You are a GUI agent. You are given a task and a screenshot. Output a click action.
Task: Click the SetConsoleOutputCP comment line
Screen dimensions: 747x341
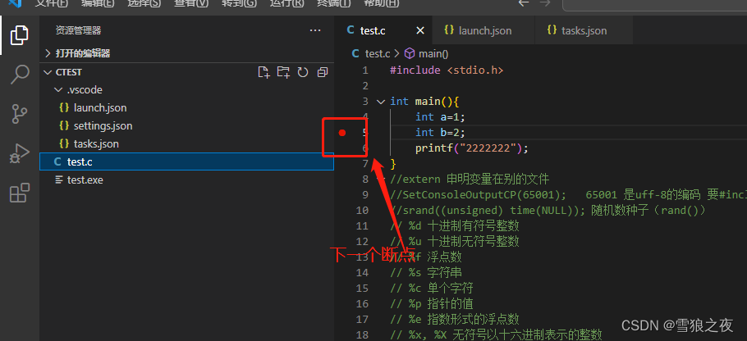click(x=568, y=195)
